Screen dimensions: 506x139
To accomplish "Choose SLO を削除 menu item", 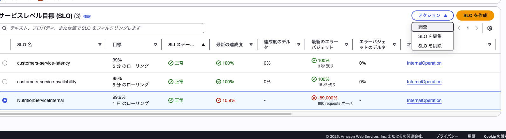I will [430, 46].
